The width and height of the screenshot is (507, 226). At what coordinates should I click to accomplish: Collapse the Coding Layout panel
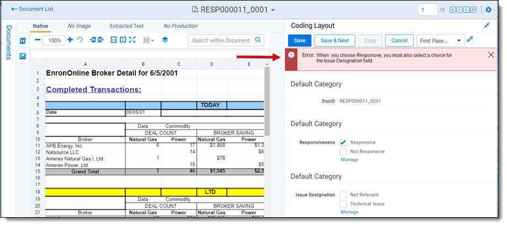coord(487,26)
